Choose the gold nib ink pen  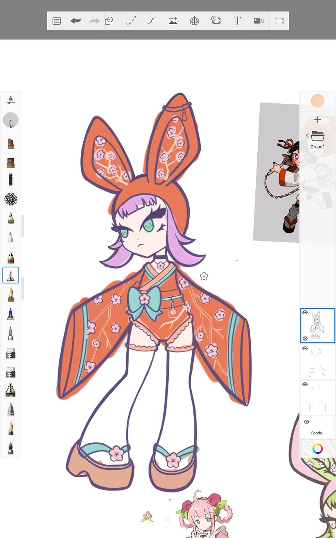pyautogui.click(x=11, y=294)
